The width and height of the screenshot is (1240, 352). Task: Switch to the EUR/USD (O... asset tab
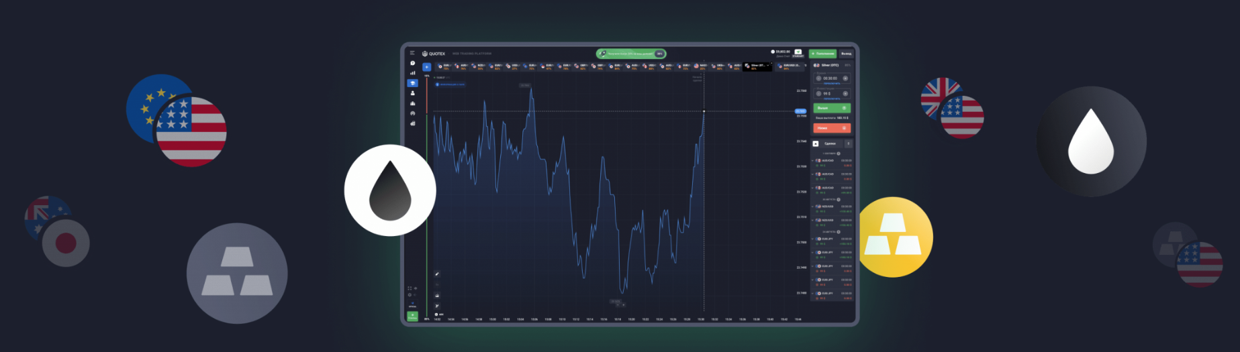coord(791,66)
